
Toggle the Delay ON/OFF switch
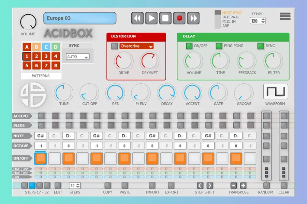click(189, 46)
